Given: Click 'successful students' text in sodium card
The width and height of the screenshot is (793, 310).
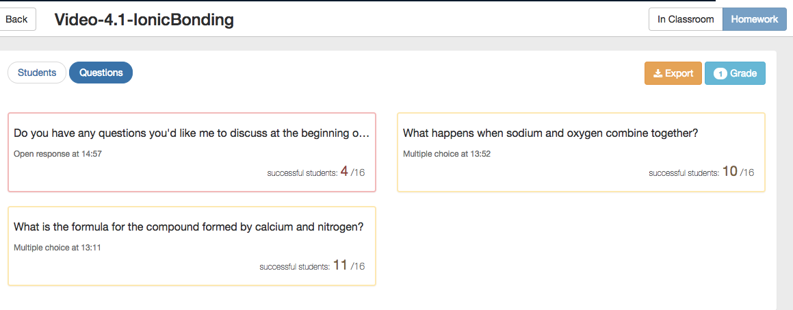Looking at the screenshot, I should [x=684, y=173].
